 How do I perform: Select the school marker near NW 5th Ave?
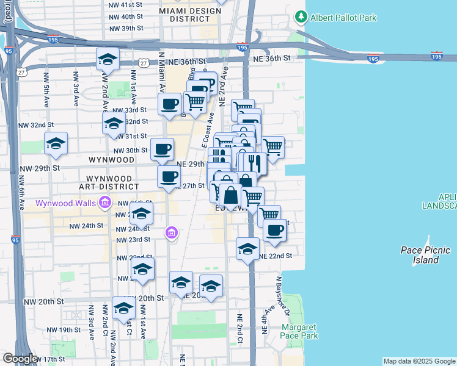tap(56, 144)
